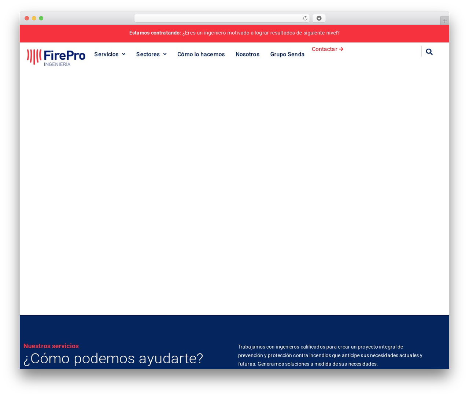Click the Contactar link
The image size is (469, 397).
click(x=328, y=49)
